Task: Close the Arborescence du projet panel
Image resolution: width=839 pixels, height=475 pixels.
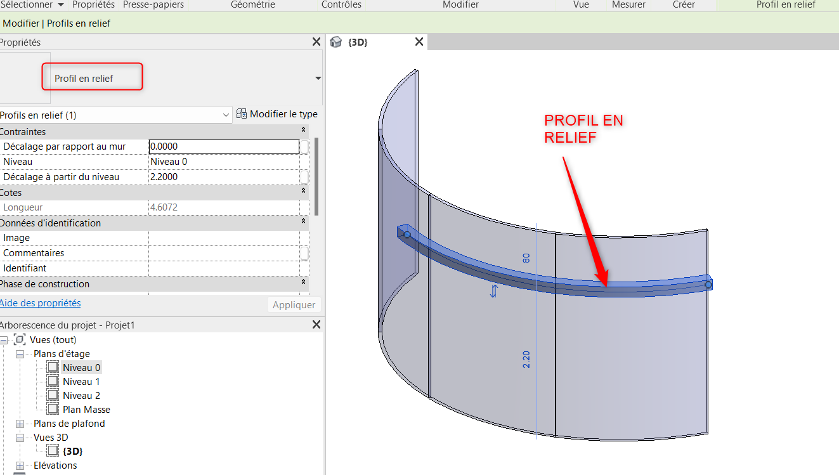Action: pos(316,325)
